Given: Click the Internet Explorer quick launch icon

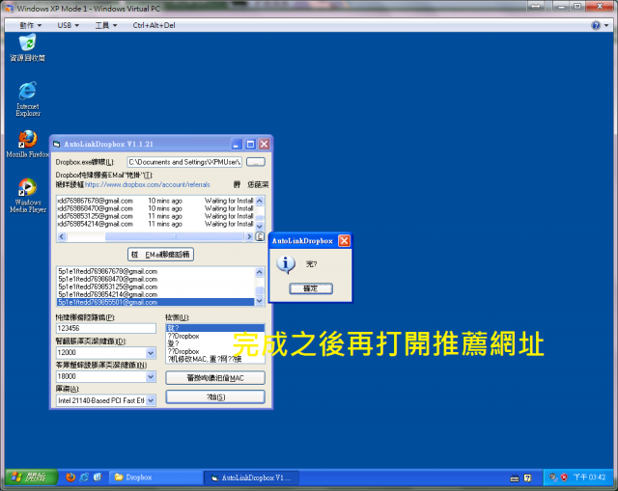Looking at the screenshot, I should 84,477.
